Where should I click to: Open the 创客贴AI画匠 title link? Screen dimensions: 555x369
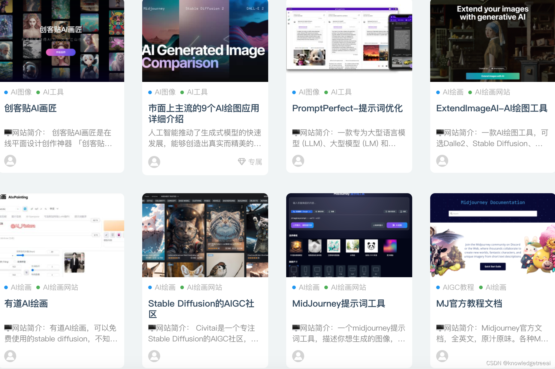click(x=31, y=108)
